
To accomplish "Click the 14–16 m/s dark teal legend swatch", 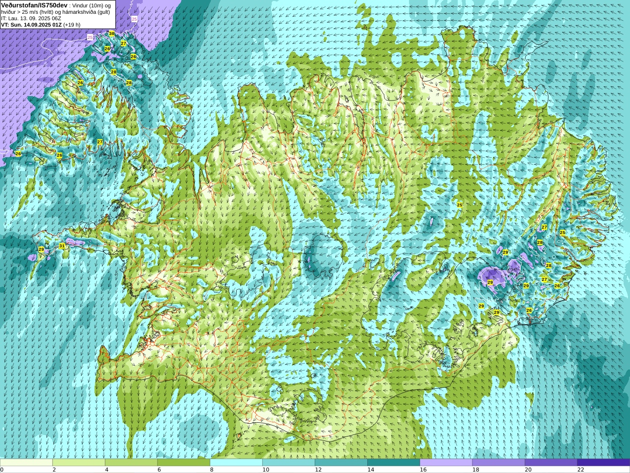I will click(x=394, y=462).
